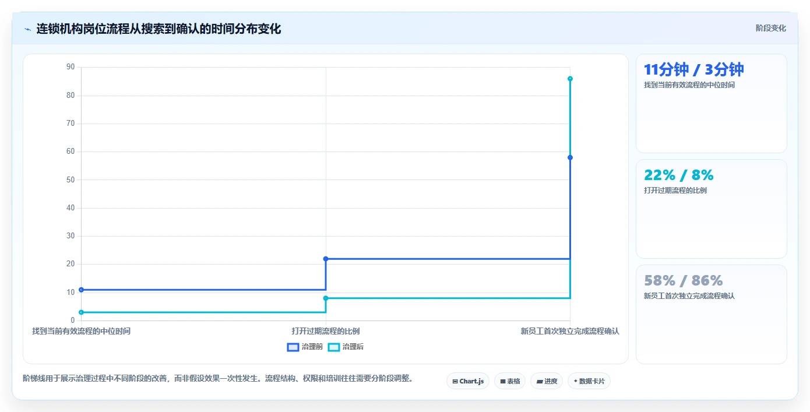Click the 治理前 data point at value 11
The image size is (810, 412).
coord(81,290)
